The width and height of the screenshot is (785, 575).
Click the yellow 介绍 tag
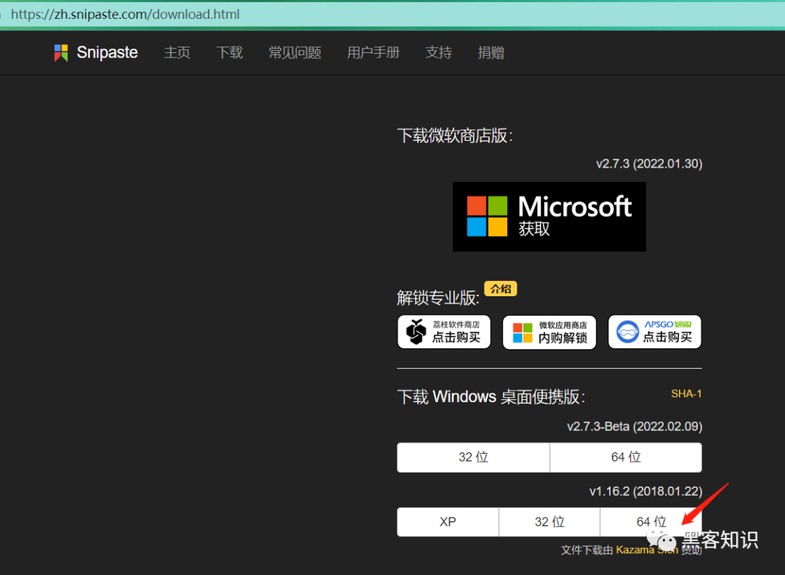(x=500, y=288)
